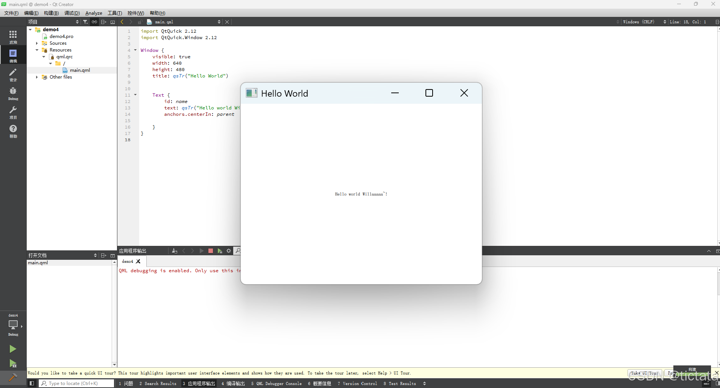Open the Help (帮助) mode

(13, 132)
